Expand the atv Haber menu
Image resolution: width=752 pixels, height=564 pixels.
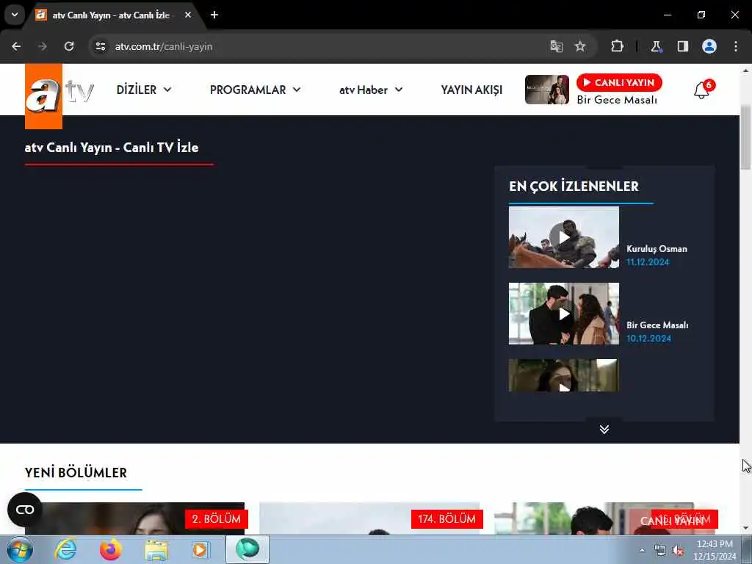pyautogui.click(x=371, y=90)
